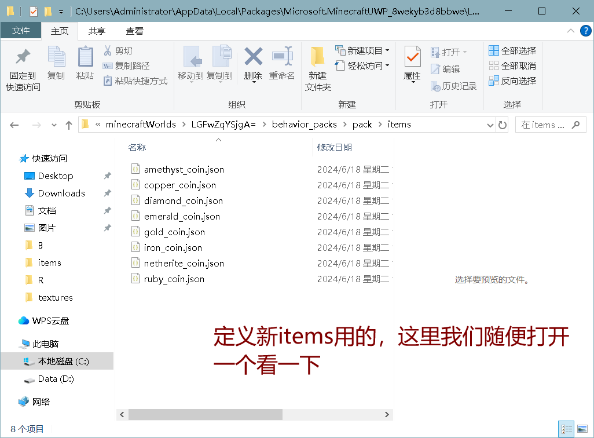
Task: Click Select all (全部选择)
Action: click(512, 50)
